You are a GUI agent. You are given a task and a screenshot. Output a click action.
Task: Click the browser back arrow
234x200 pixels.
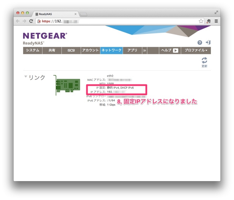tap(18, 21)
